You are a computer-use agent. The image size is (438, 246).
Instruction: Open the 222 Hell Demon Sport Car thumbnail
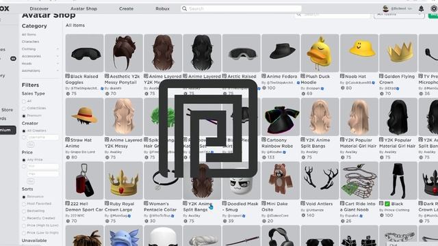click(84, 180)
